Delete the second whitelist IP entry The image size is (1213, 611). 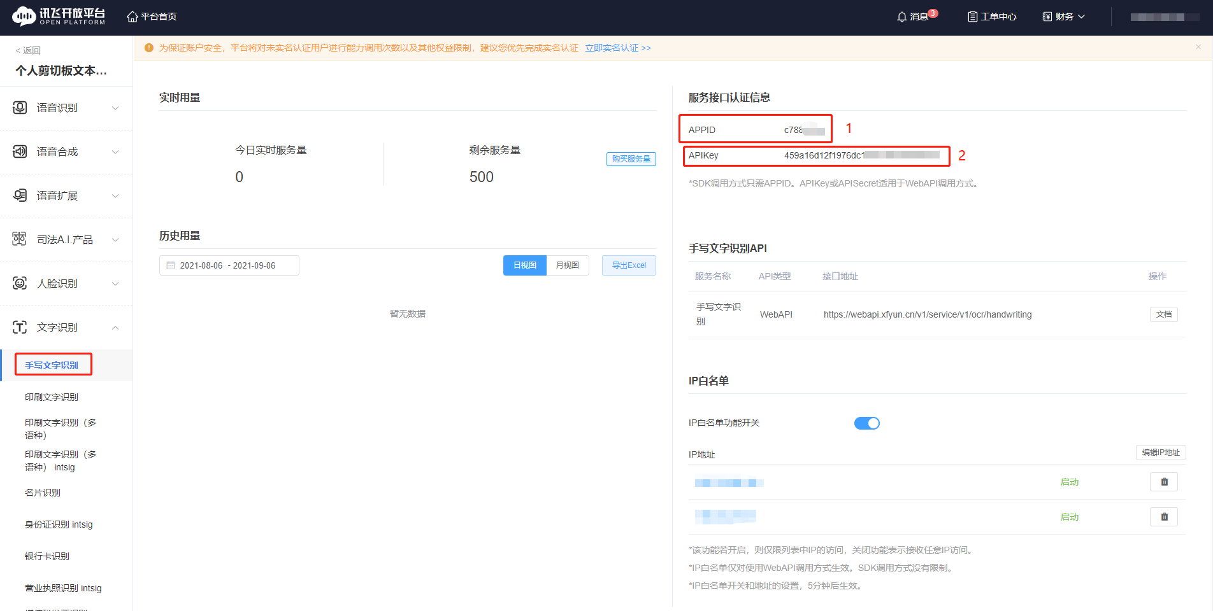[1163, 516]
